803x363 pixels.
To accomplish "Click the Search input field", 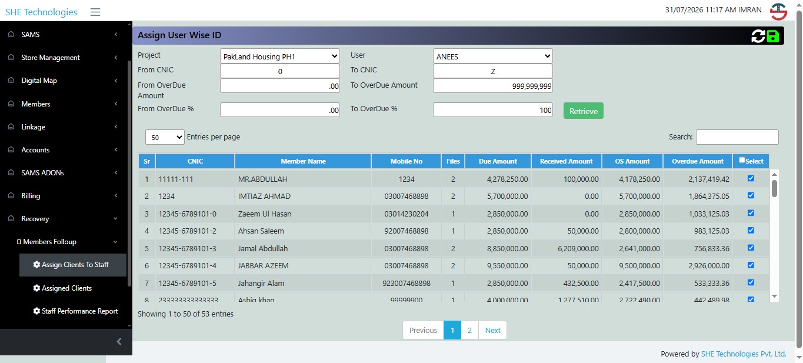I will tap(737, 137).
